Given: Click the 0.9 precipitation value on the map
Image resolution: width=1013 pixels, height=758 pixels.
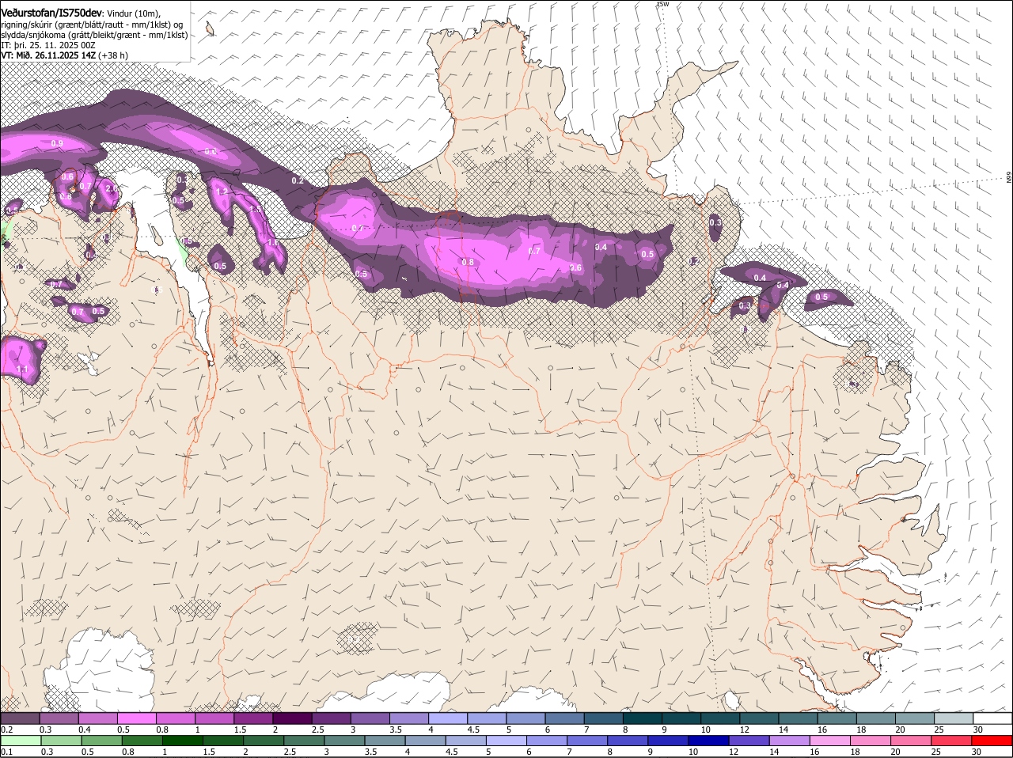Looking at the screenshot, I should (x=57, y=143).
